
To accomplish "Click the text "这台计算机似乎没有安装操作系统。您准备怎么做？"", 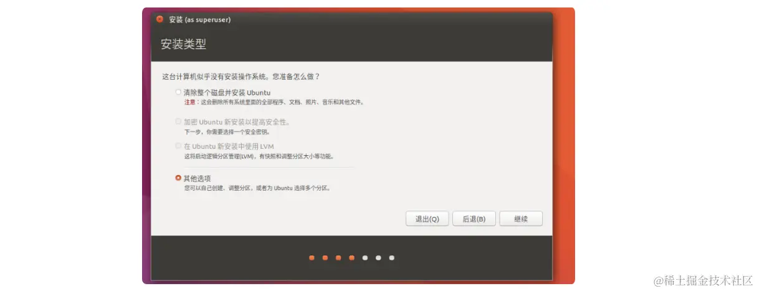I will [240, 77].
